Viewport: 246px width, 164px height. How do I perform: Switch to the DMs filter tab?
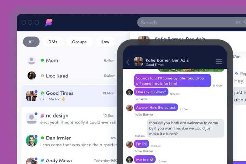[x=53, y=42]
